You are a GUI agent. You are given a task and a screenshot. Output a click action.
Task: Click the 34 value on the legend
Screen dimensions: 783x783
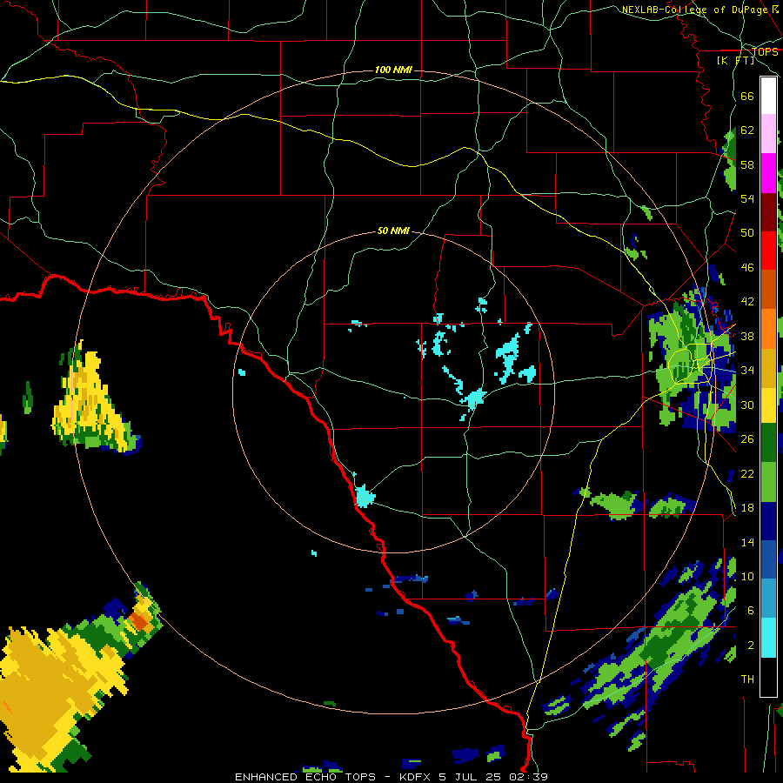[x=747, y=371]
